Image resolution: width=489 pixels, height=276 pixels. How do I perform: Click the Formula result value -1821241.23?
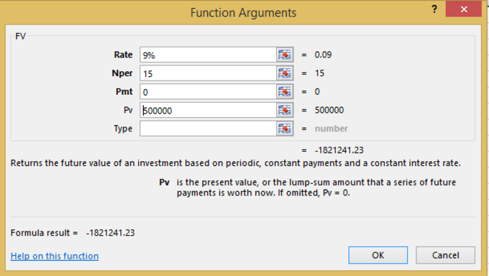(111, 233)
